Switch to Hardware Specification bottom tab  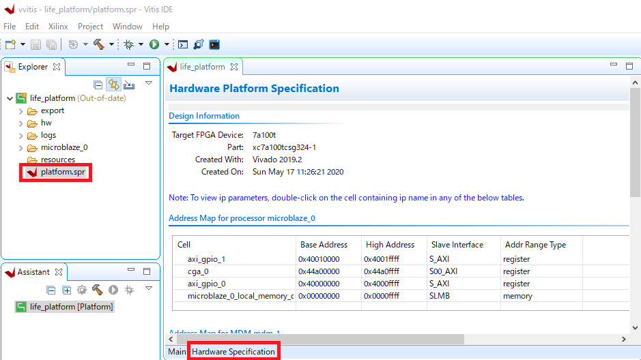[x=233, y=352]
